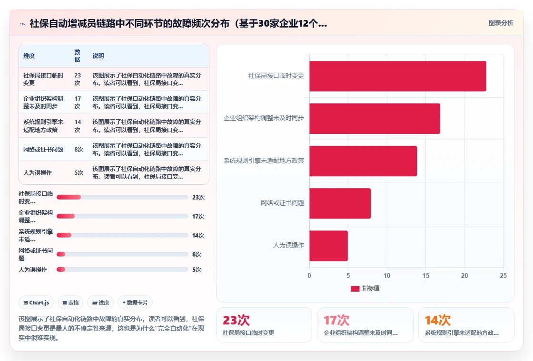Select table cell 系统规则引擎未适配地方政策
The height and width of the screenshot is (361, 533).
[x=43, y=126]
